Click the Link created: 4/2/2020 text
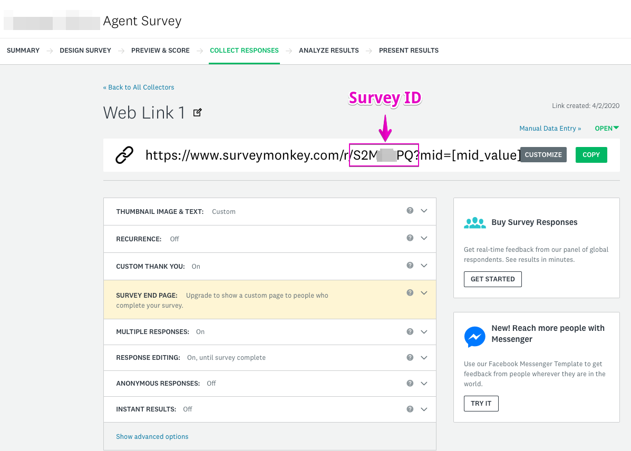 [x=586, y=106]
